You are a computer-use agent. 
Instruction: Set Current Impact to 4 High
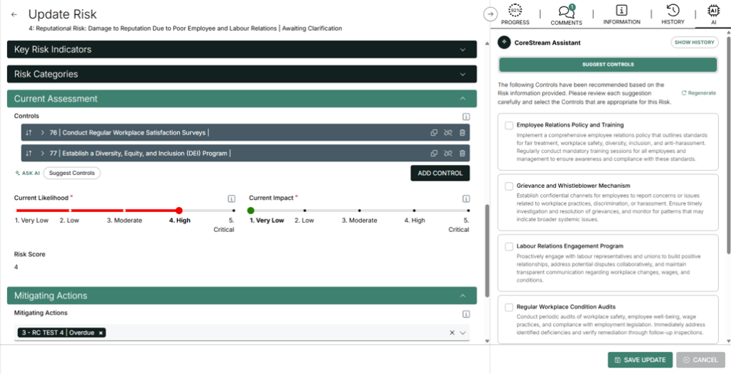(x=414, y=211)
